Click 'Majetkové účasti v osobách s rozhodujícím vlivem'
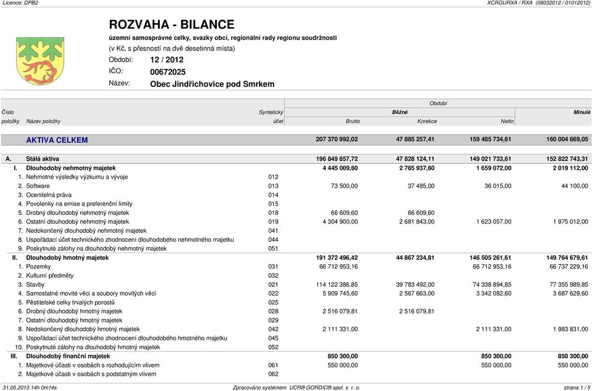592x391 pixels. tap(92, 365)
